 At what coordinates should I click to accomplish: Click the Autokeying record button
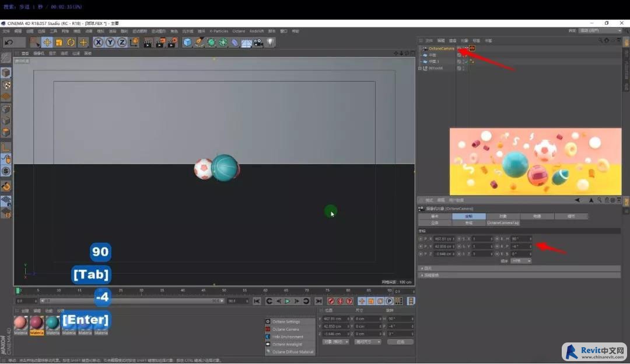[x=340, y=301]
